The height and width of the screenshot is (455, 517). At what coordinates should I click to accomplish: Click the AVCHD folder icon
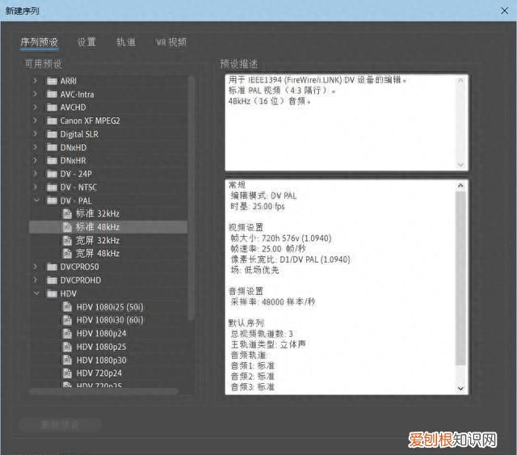(52, 107)
